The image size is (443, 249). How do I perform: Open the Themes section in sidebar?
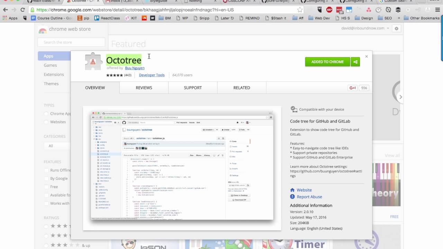(51, 84)
